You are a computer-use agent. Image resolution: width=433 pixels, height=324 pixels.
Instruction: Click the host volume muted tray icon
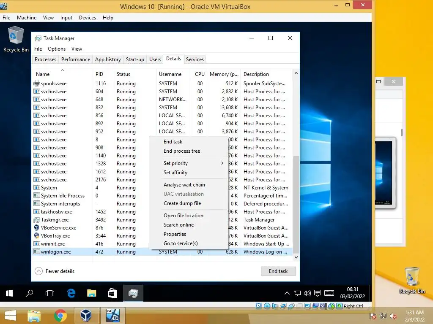click(x=393, y=316)
